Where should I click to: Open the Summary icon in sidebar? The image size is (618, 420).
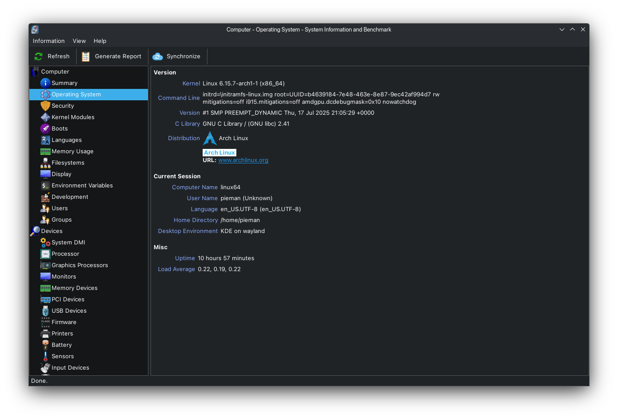(45, 83)
